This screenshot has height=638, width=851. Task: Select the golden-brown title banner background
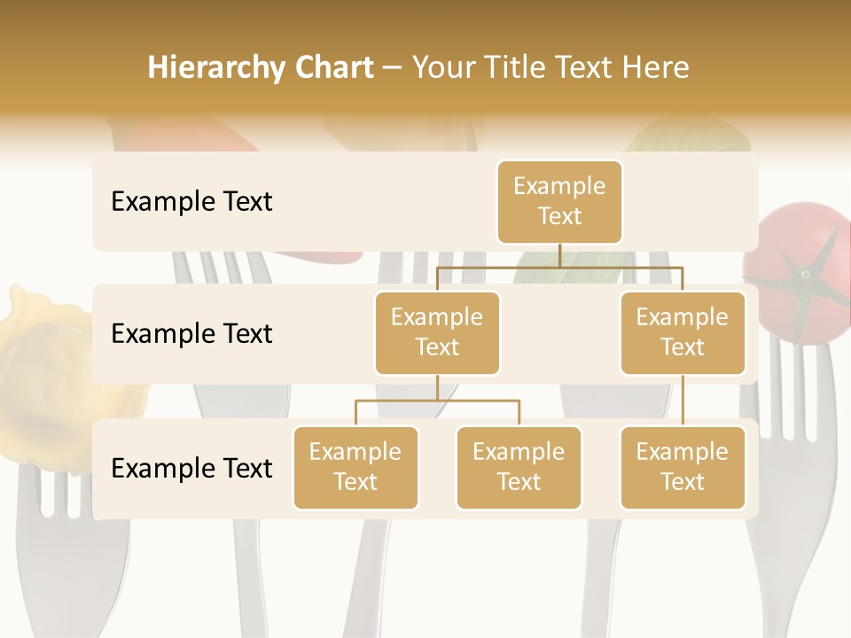pos(425,27)
